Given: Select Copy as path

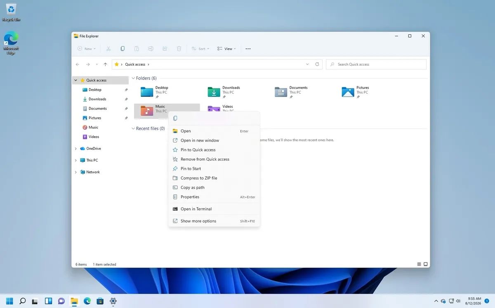Looking at the screenshot, I should click(214, 187).
